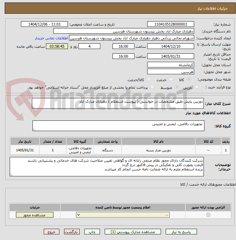Screen dimensions: 236x240
Task: Click the شرح کلی نیاز text area
Action: coord(118,104)
